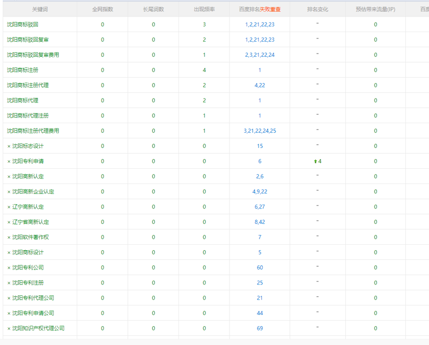The width and height of the screenshot is (429, 345).
Task: Click frequency value 4 in 沈阳商标注册 row
Action: pyautogui.click(x=204, y=70)
